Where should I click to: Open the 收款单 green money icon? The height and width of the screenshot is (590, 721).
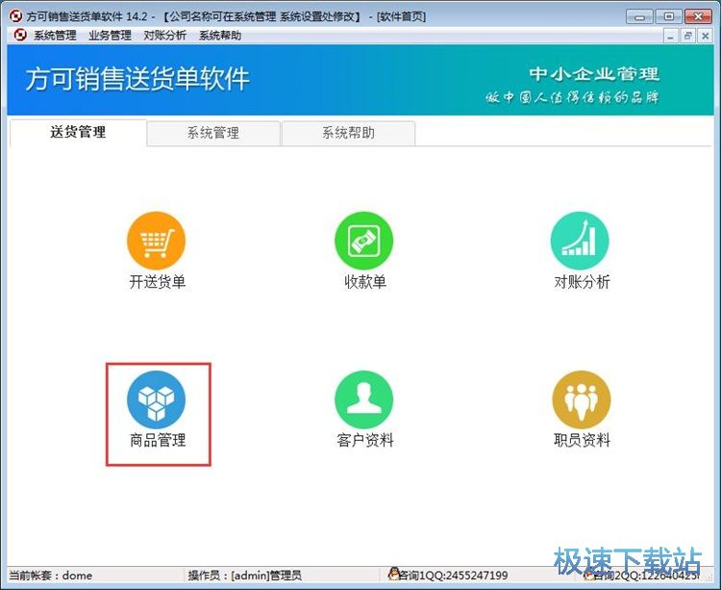(x=364, y=241)
